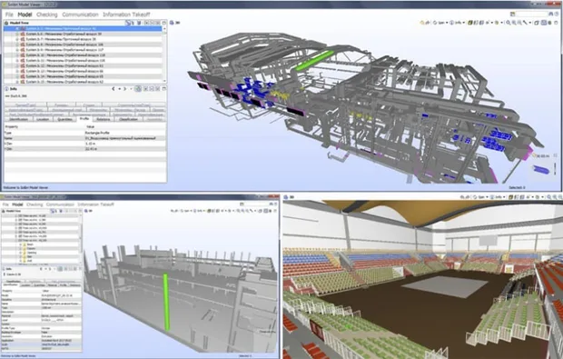Click the green model visibility icon in top toolbar
563x359 pixels.
pyautogui.click(x=469, y=23)
